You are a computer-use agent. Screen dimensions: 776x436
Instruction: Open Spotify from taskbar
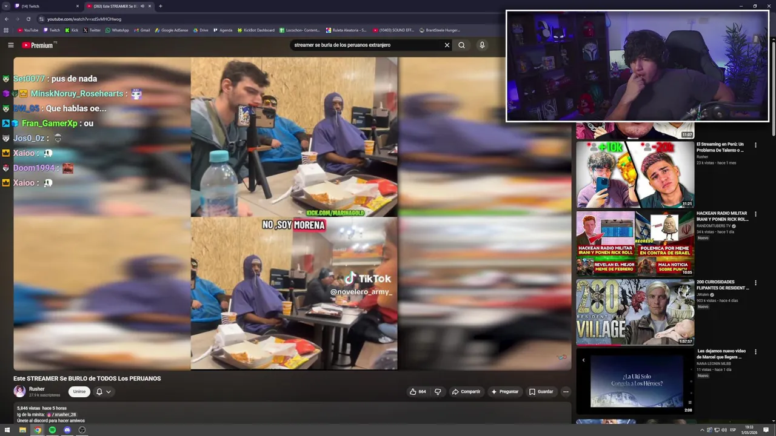click(x=52, y=430)
